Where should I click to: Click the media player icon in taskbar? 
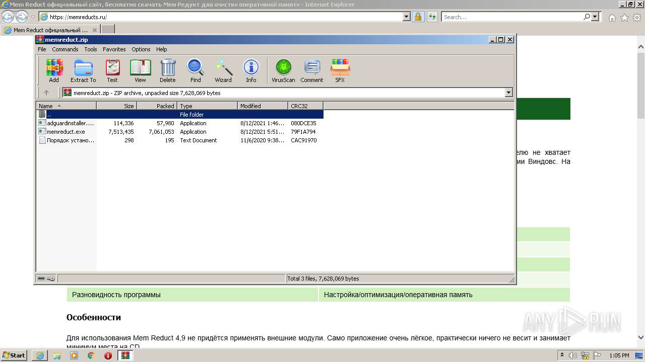[74, 355]
